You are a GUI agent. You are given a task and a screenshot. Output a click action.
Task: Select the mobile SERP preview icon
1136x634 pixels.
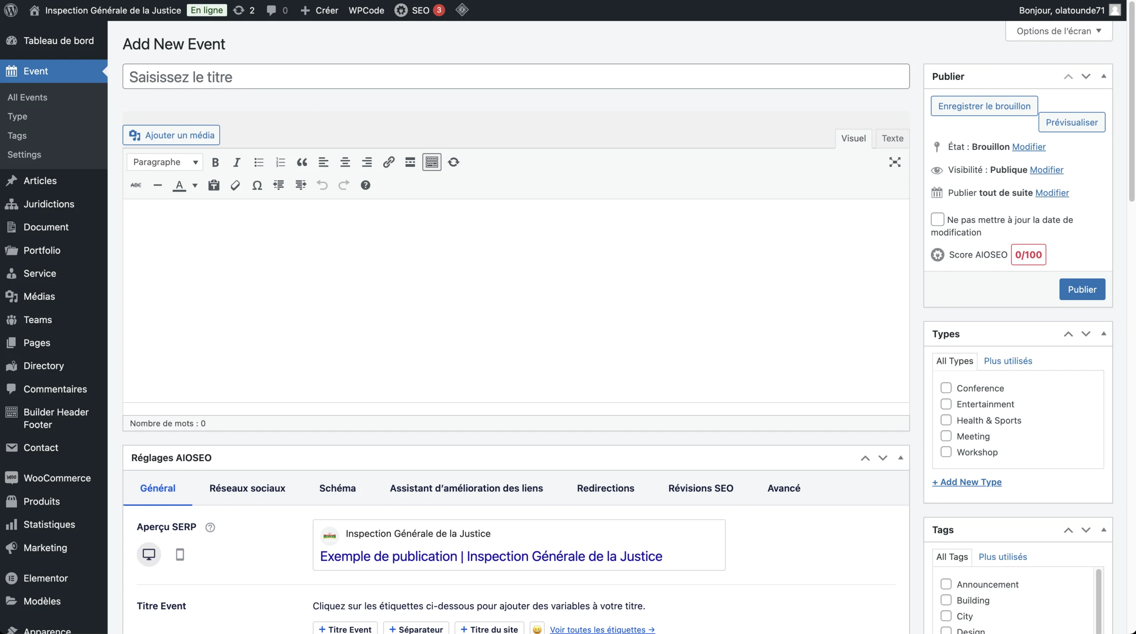[180, 555]
